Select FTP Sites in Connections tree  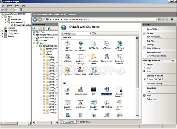point(43,40)
